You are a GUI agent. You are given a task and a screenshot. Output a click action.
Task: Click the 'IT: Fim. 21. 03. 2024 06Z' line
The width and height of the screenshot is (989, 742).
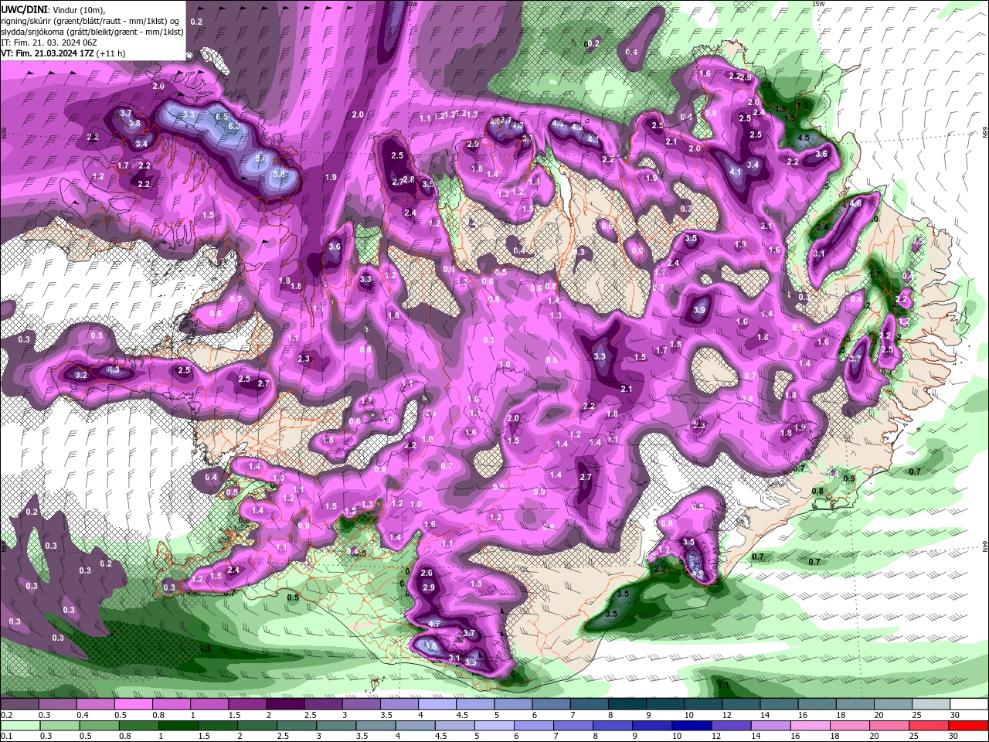tap(50, 42)
